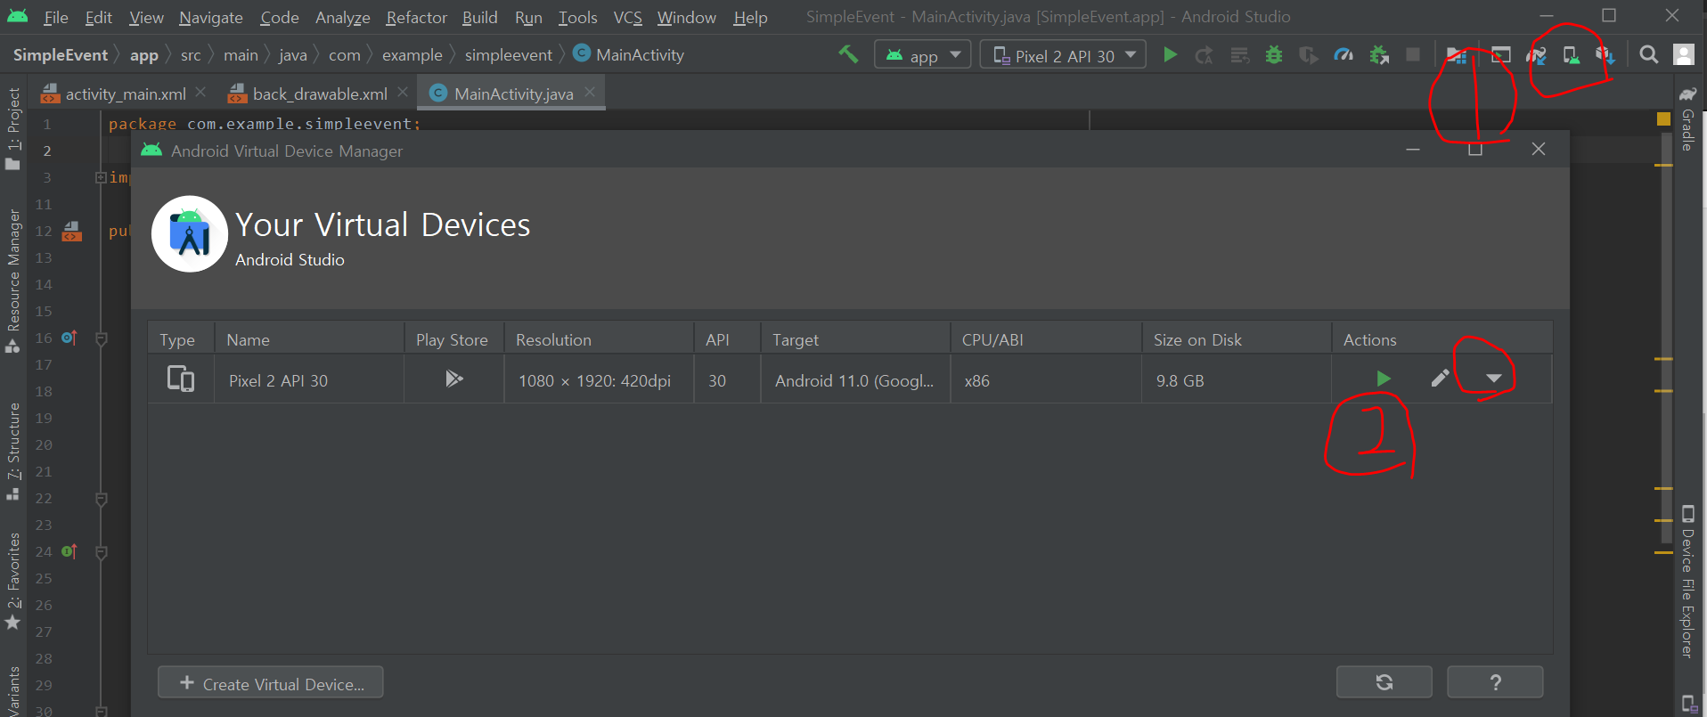Click Run with Coverage shield icon

click(x=1308, y=55)
